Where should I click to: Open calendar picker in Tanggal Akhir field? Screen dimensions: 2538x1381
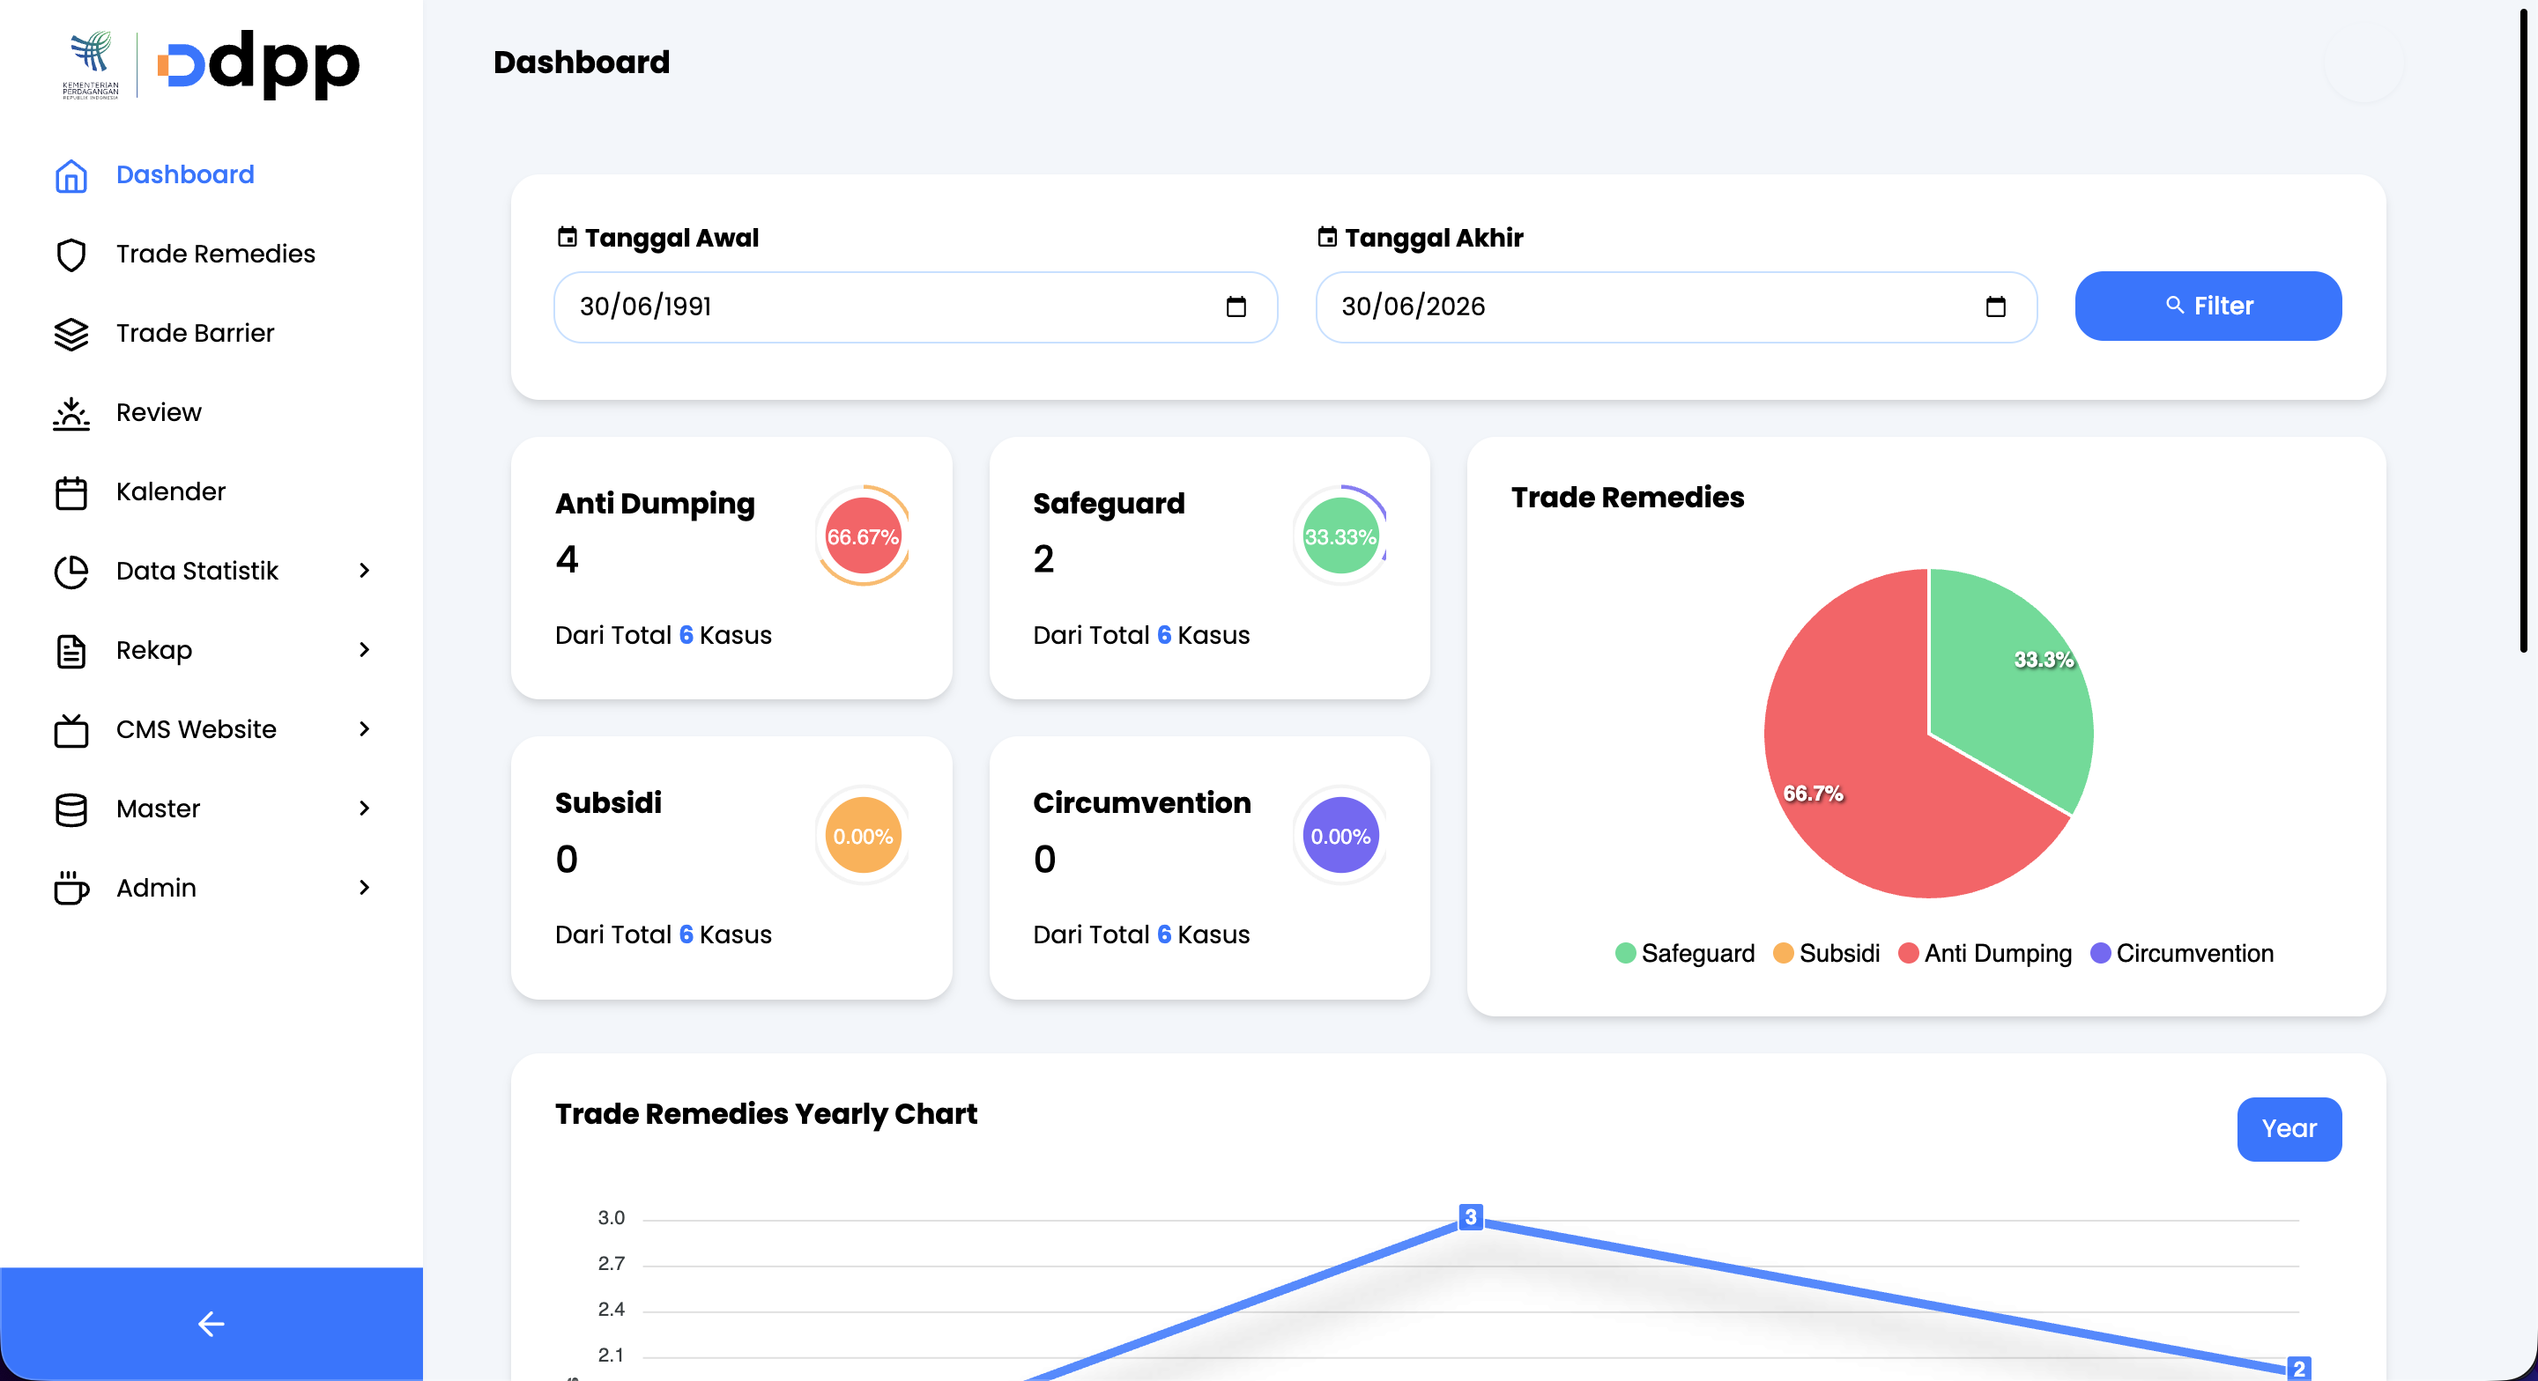(x=1995, y=306)
